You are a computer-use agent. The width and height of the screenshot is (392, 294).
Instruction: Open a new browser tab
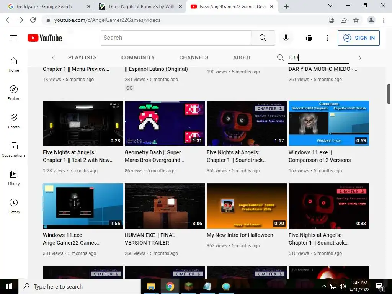pyautogui.click(x=286, y=7)
